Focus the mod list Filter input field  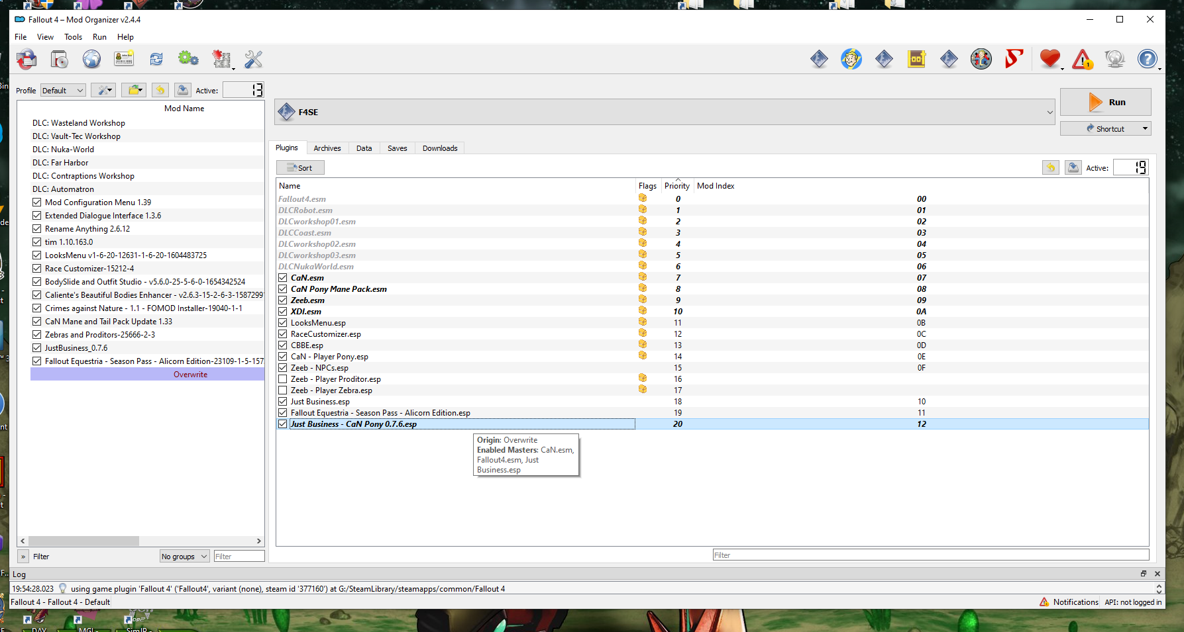tap(239, 557)
